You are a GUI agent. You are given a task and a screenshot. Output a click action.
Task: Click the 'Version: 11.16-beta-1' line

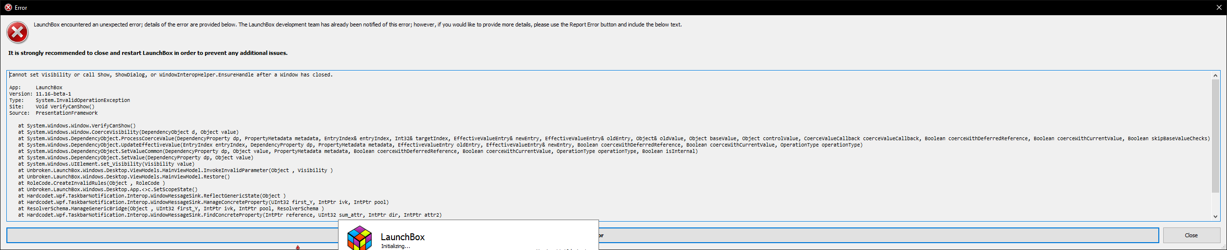tap(40, 94)
